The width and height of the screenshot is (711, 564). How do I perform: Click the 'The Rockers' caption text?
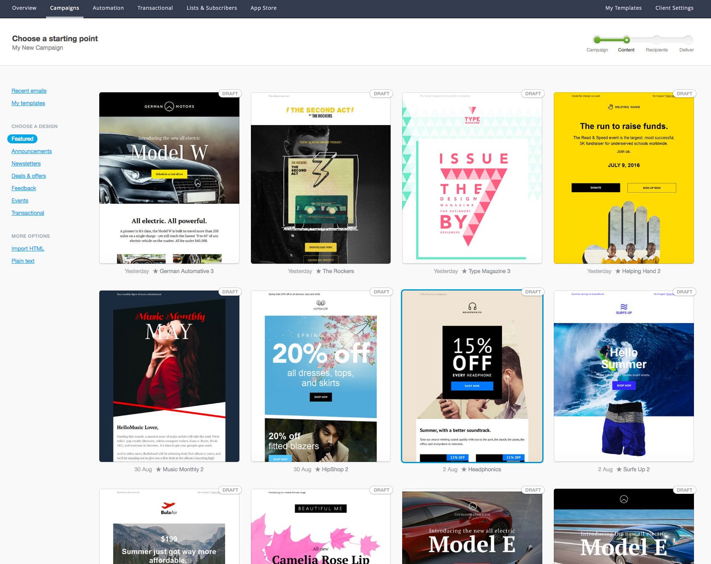coord(338,271)
